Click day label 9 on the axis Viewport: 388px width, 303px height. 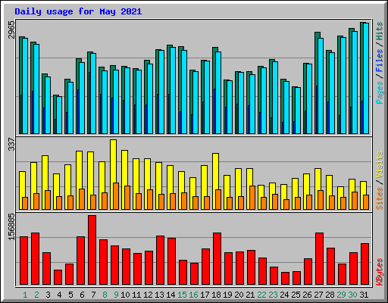coord(116,295)
